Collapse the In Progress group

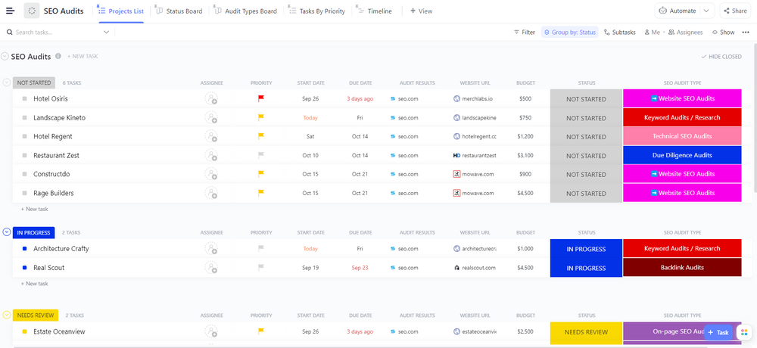click(x=7, y=232)
